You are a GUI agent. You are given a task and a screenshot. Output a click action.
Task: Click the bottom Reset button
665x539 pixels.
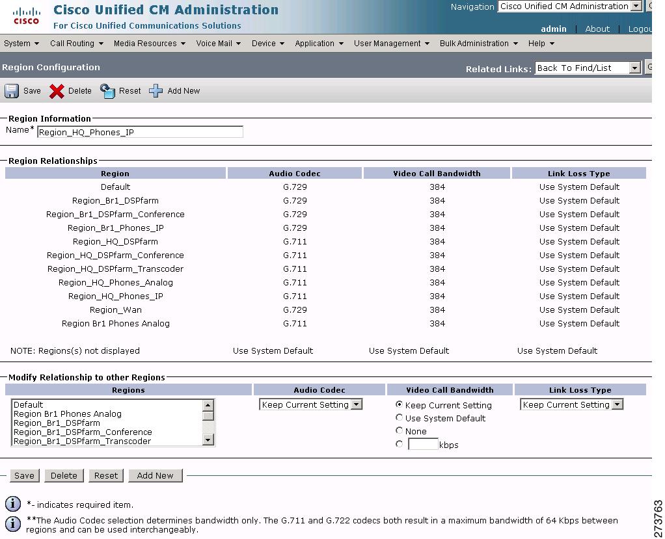pos(106,475)
